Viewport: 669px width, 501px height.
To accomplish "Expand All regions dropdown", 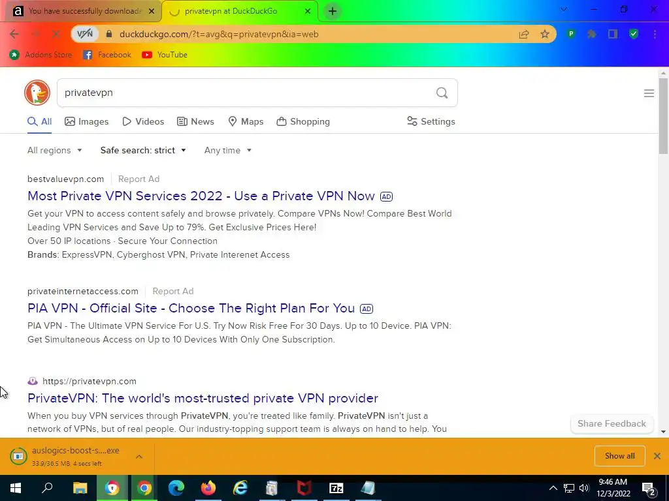I will (55, 151).
